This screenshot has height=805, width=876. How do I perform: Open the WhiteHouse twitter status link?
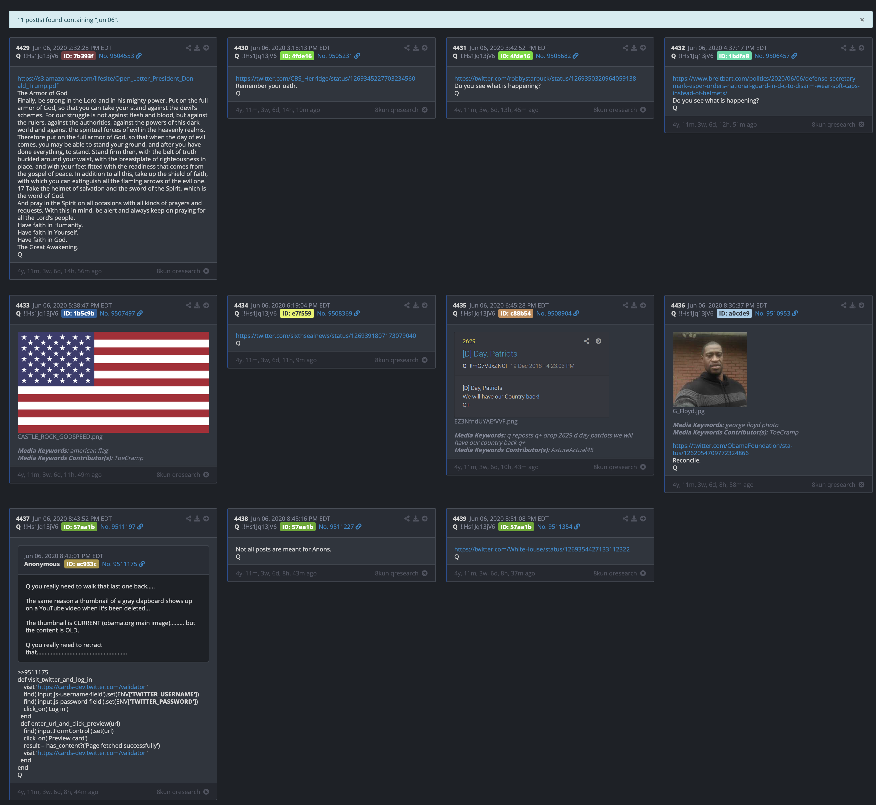point(542,549)
